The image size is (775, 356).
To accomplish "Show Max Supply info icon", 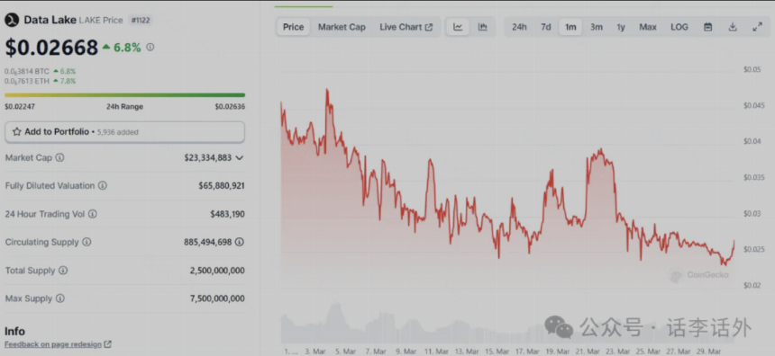I will tap(59, 298).
